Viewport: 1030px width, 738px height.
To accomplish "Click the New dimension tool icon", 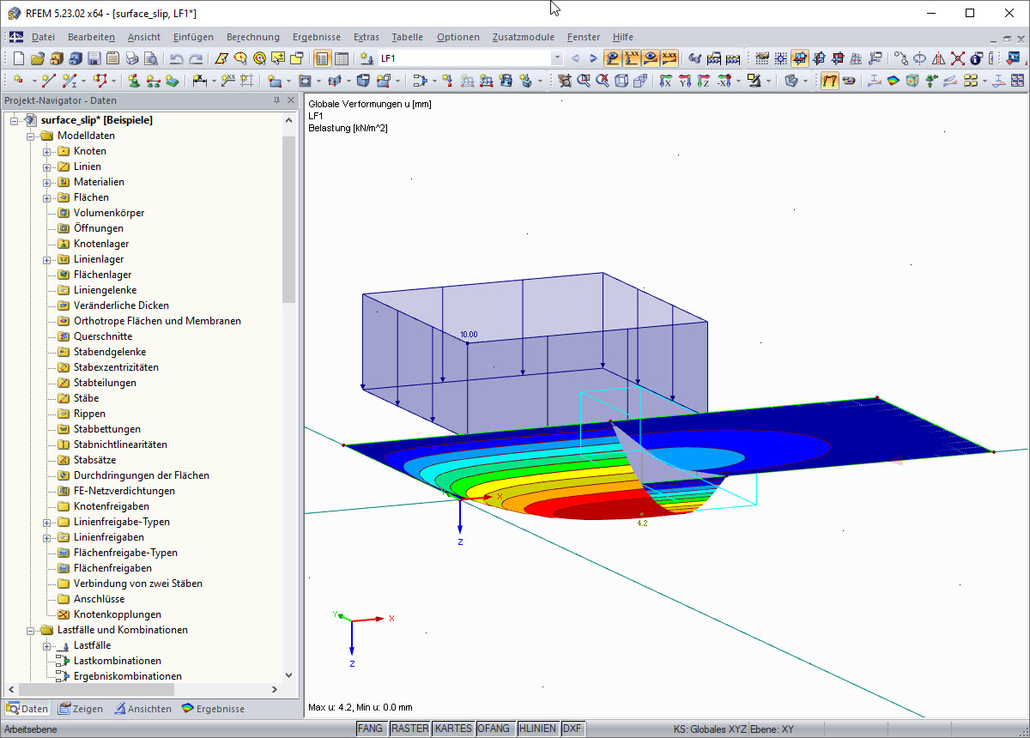I will [199, 80].
